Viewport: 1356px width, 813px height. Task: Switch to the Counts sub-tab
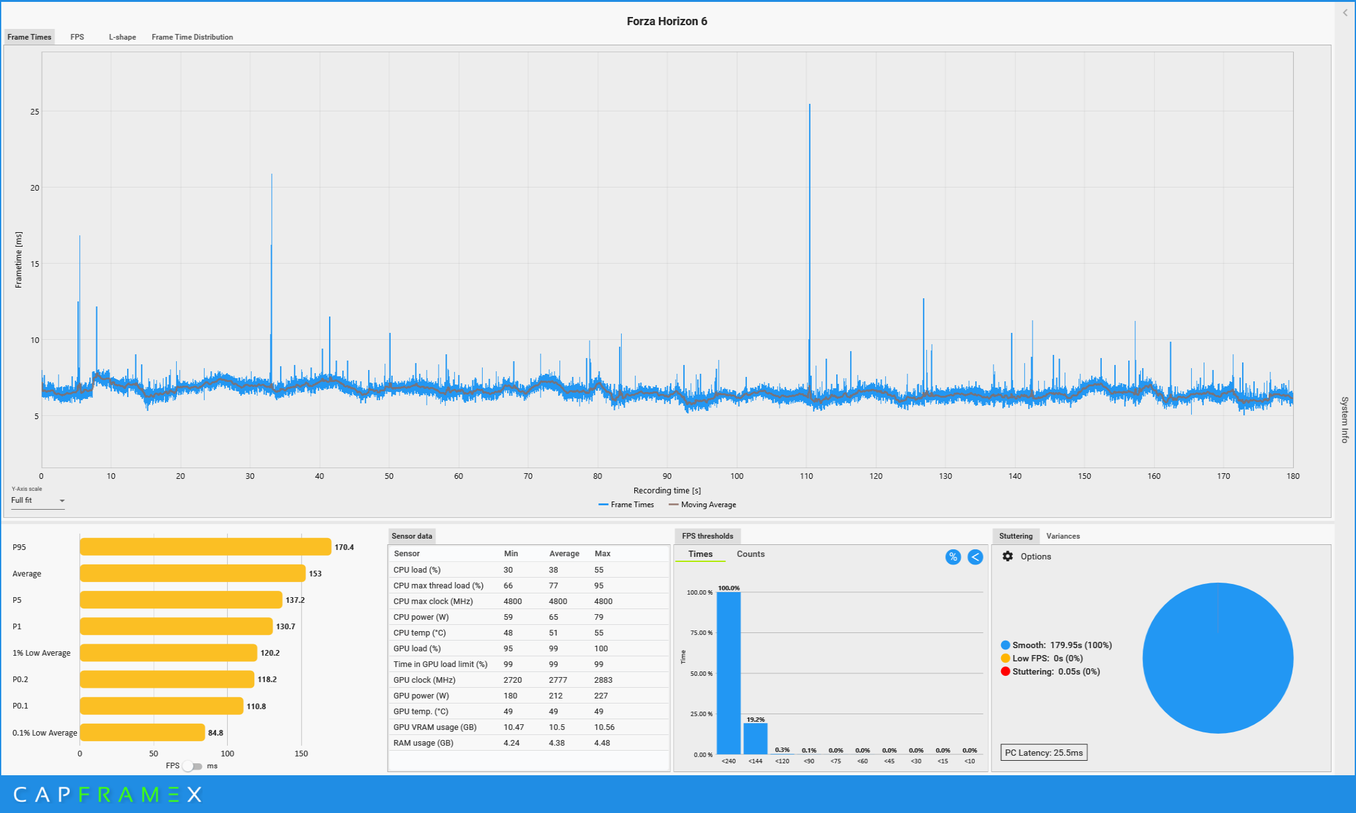coord(751,554)
